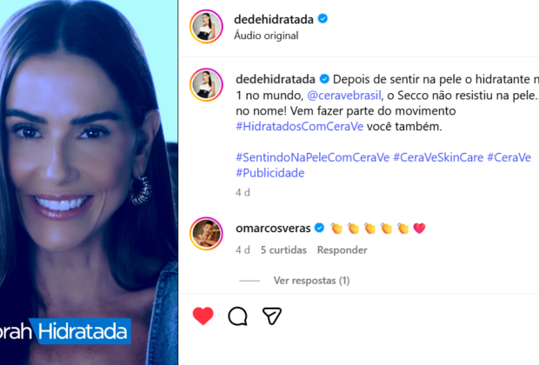Click the video of the smiling woman
Screen dimensions: 539x365
click(x=89, y=182)
